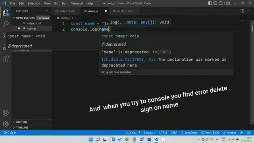Screen dimensions: 254x143
Task: Toggle the bottom panel layout icon
Action: (x=215, y=3)
